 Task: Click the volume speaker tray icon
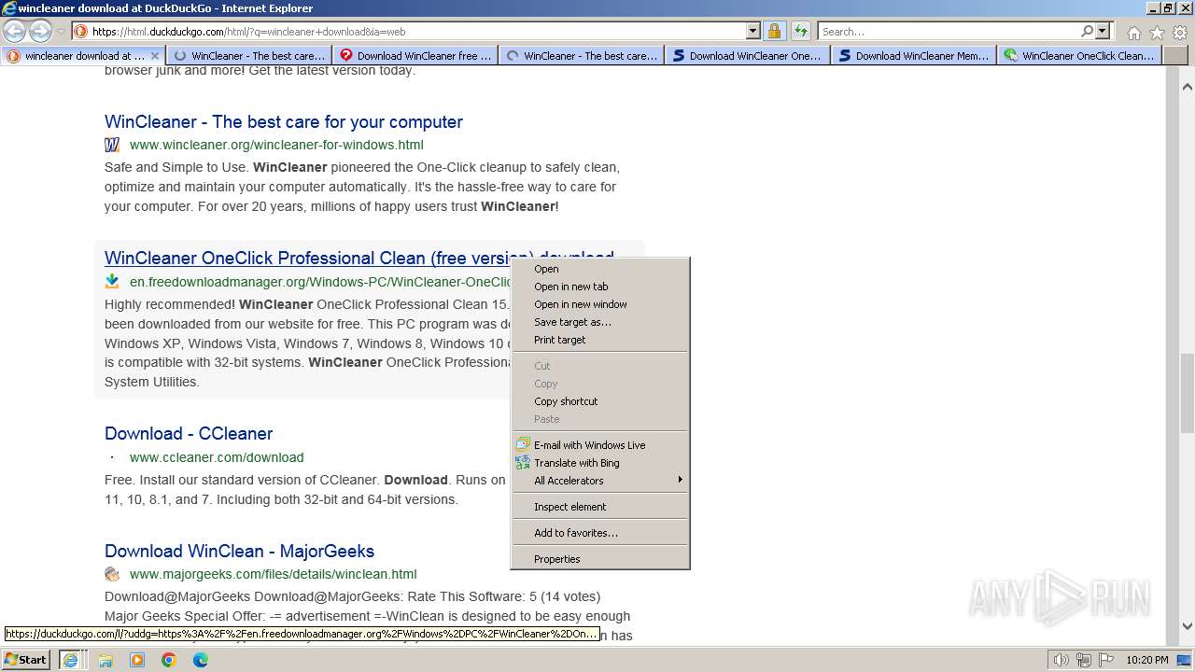coord(1061,660)
